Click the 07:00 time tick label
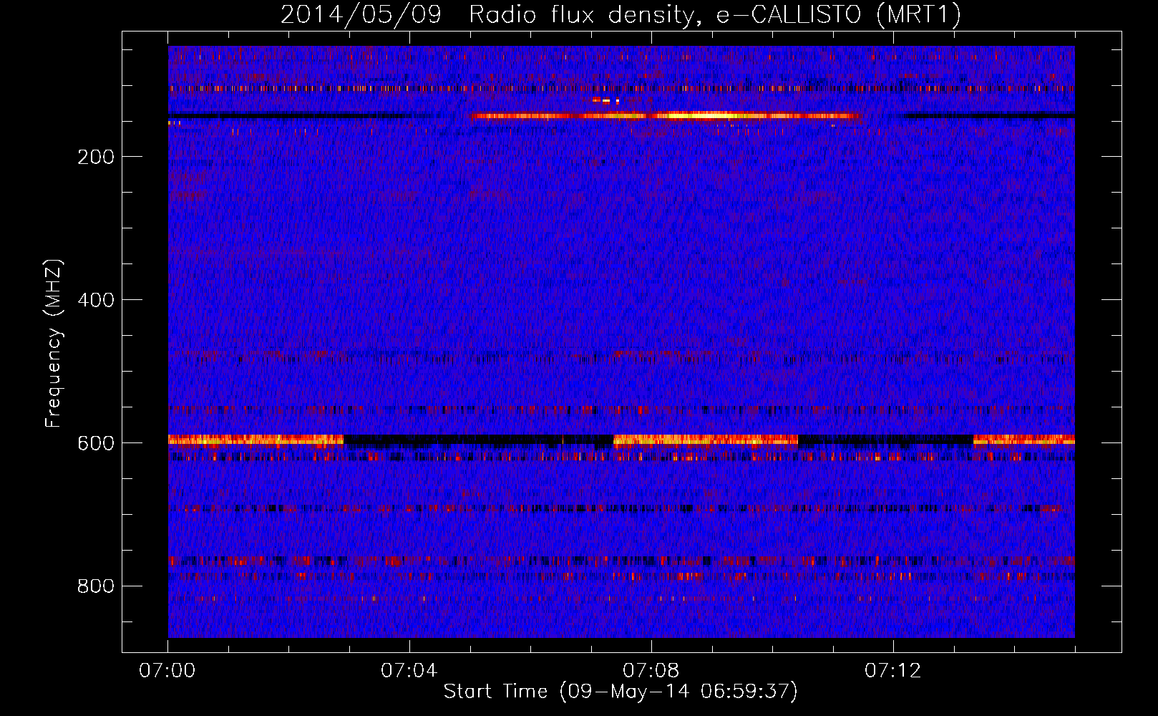This screenshot has width=1158, height=716. point(167,671)
